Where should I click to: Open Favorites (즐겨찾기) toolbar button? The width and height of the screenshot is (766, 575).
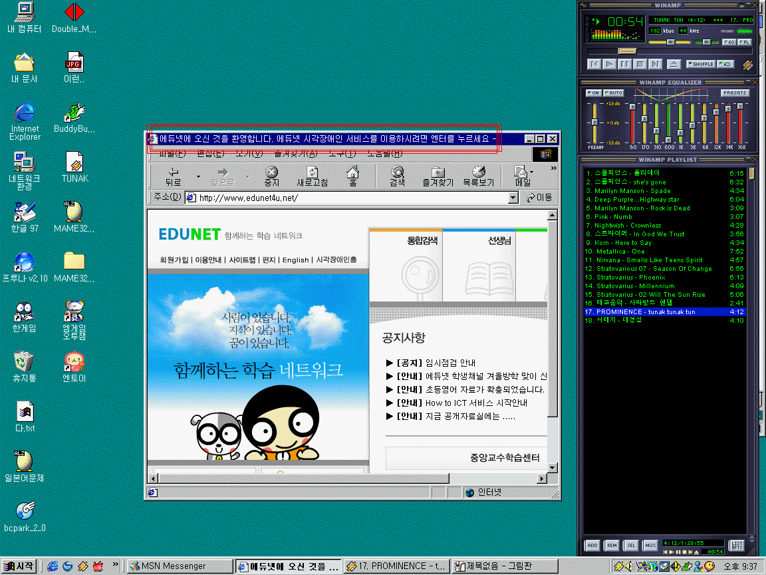pos(438,176)
